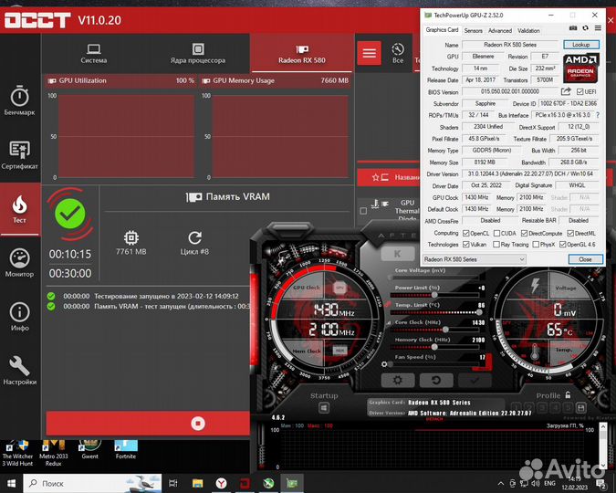The height and width of the screenshot is (493, 616).
Task: Open the GPU-Z hamburger menu icon
Action: (598, 28)
